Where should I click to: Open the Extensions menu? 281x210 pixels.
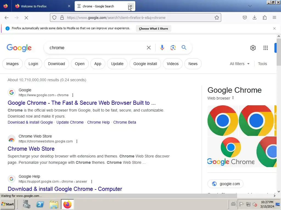[x=265, y=18]
